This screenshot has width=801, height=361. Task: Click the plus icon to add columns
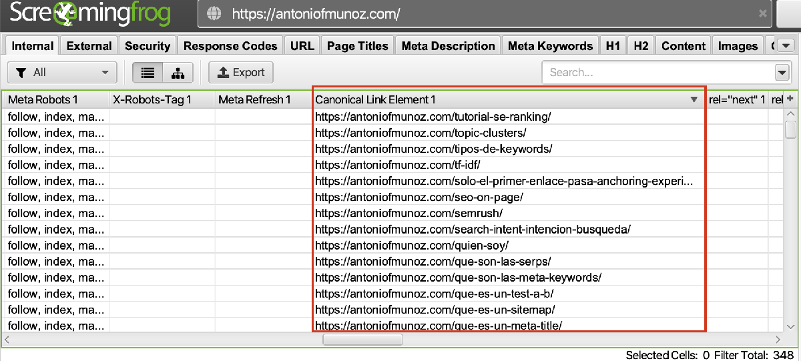[x=791, y=99]
